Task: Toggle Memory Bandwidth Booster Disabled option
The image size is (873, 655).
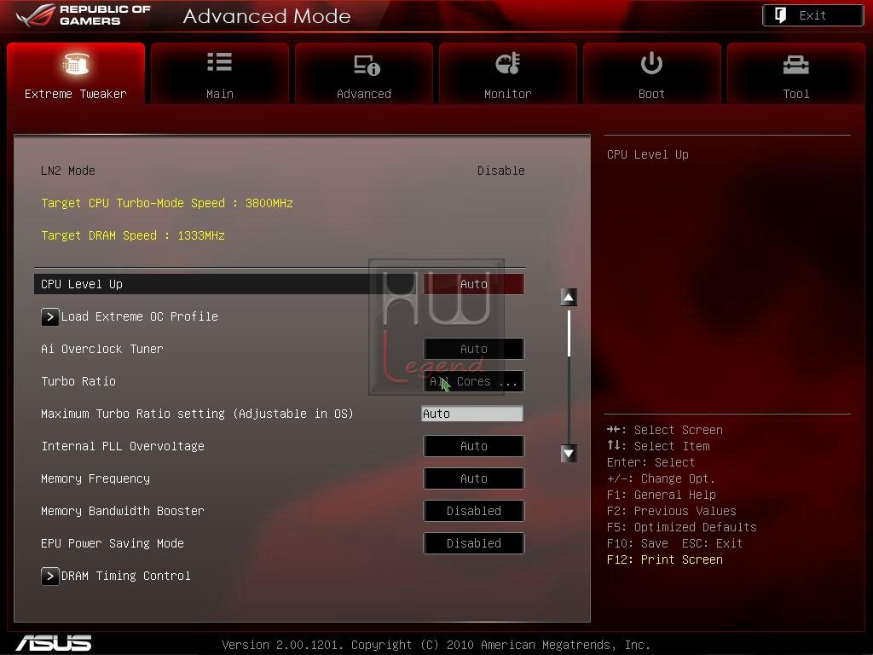Action: tap(474, 511)
